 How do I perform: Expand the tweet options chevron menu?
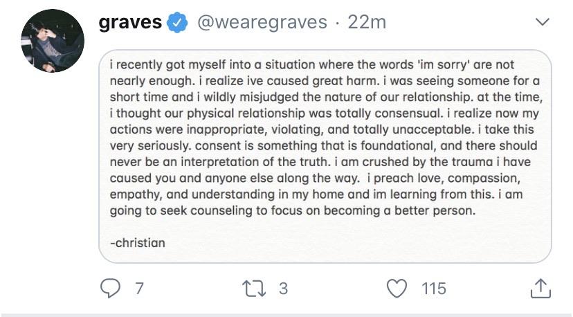[x=543, y=22]
